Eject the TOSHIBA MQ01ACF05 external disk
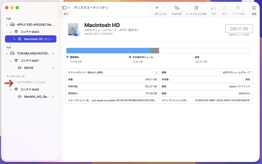Viewport: 262px width, 164px height. 53,54
